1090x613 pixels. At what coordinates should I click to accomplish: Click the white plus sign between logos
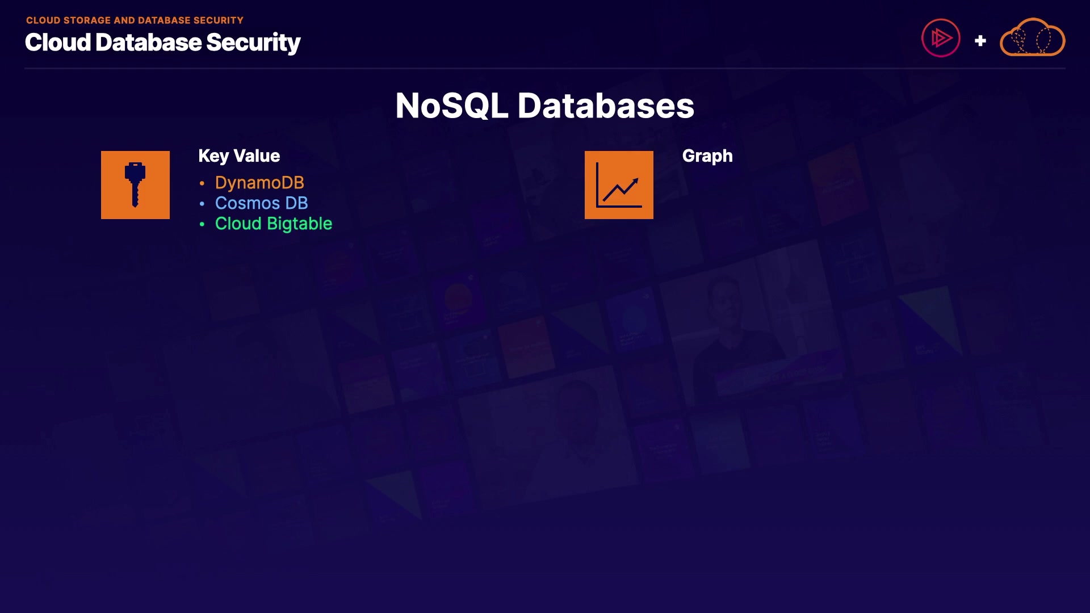(980, 41)
